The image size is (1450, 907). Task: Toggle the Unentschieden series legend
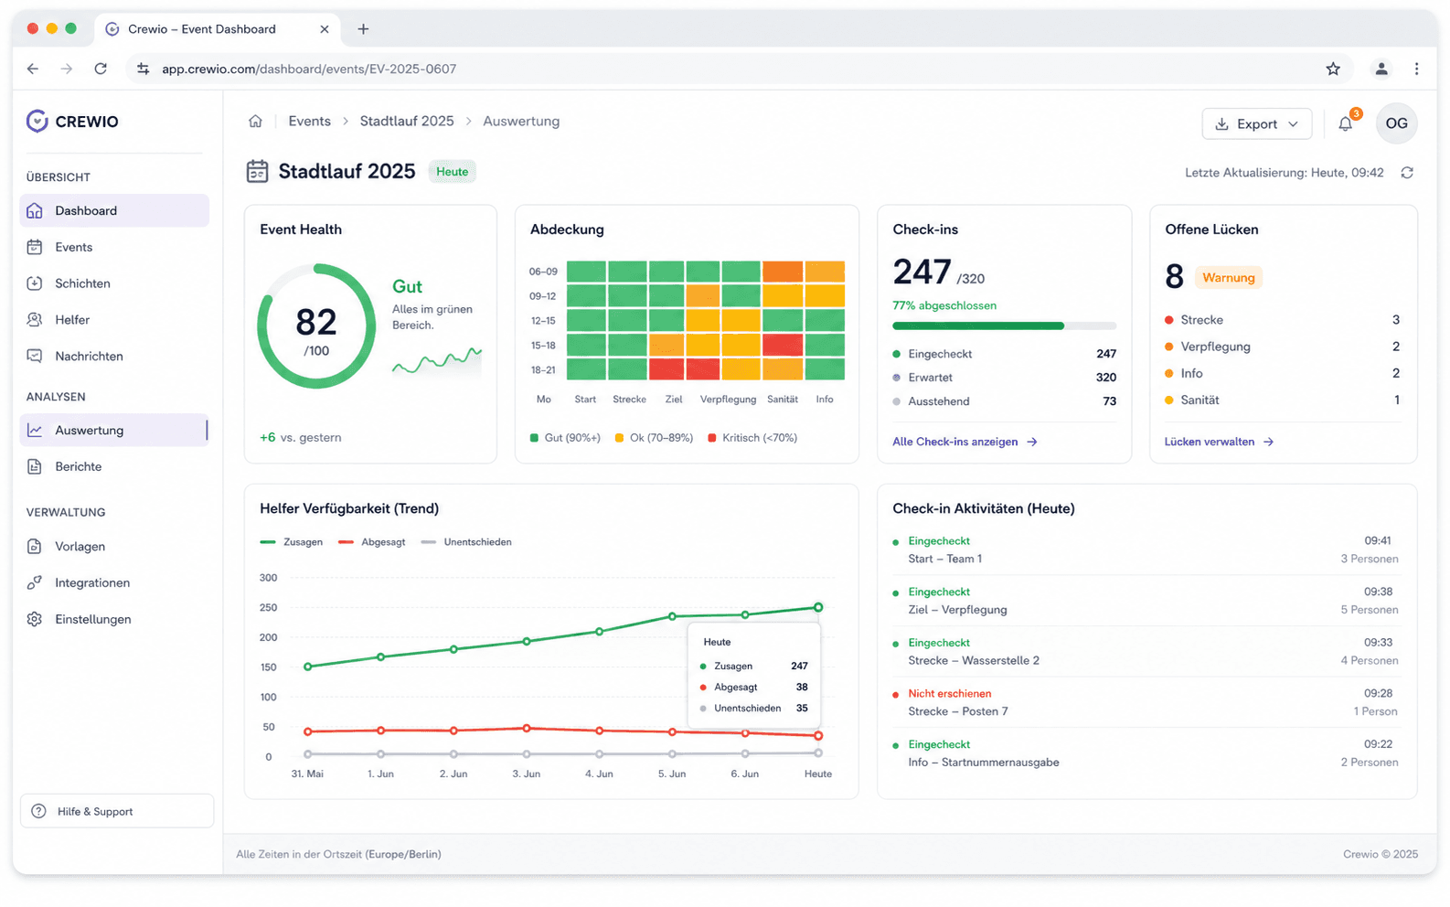tap(466, 542)
